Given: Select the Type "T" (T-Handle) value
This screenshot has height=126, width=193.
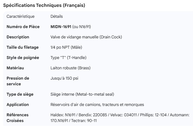Looking at the screenshot, I should point(68,58).
